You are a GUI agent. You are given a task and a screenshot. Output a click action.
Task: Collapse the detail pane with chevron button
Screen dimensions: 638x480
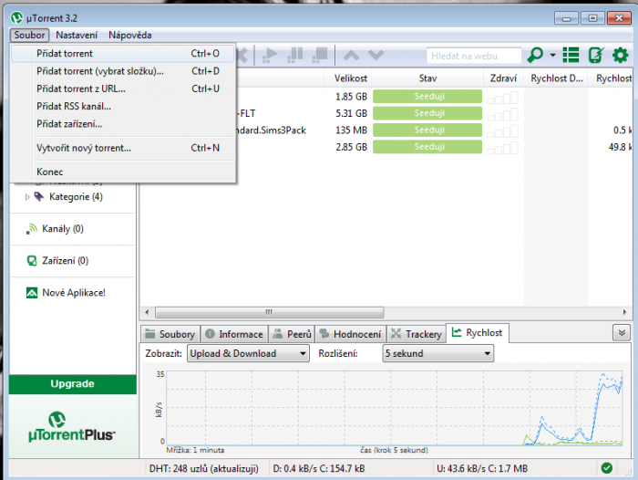pos(621,333)
